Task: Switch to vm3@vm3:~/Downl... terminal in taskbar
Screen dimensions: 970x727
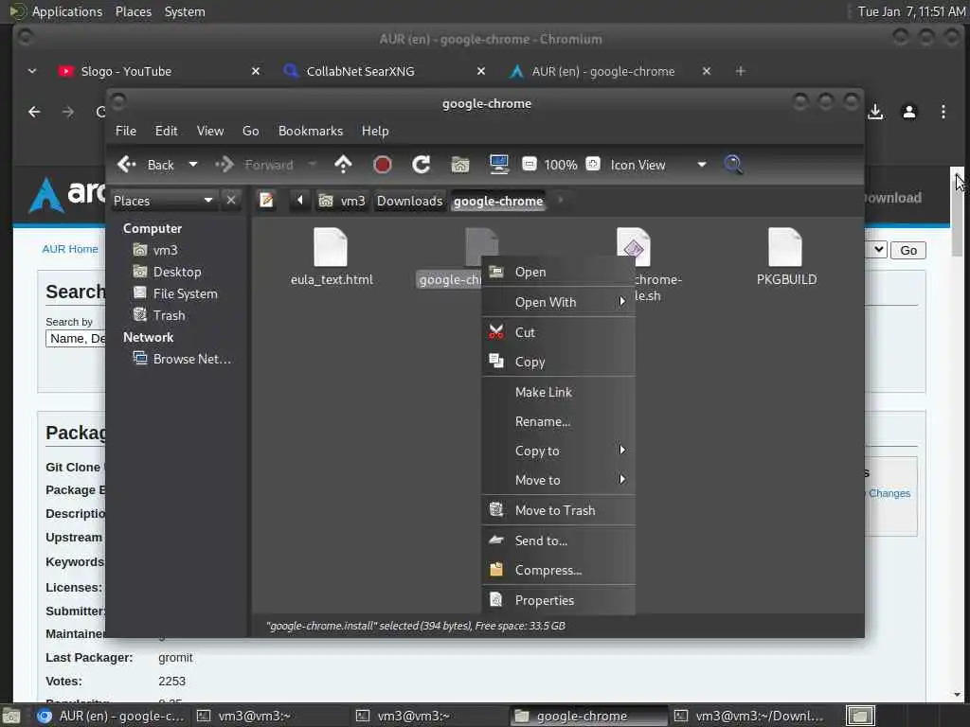Action: coord(748,716)
